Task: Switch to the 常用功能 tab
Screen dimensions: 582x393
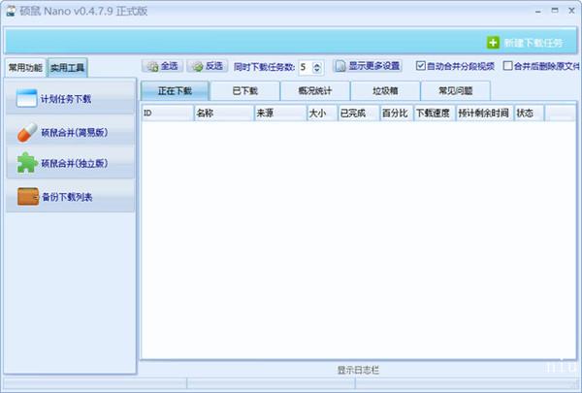Action: 25,68
